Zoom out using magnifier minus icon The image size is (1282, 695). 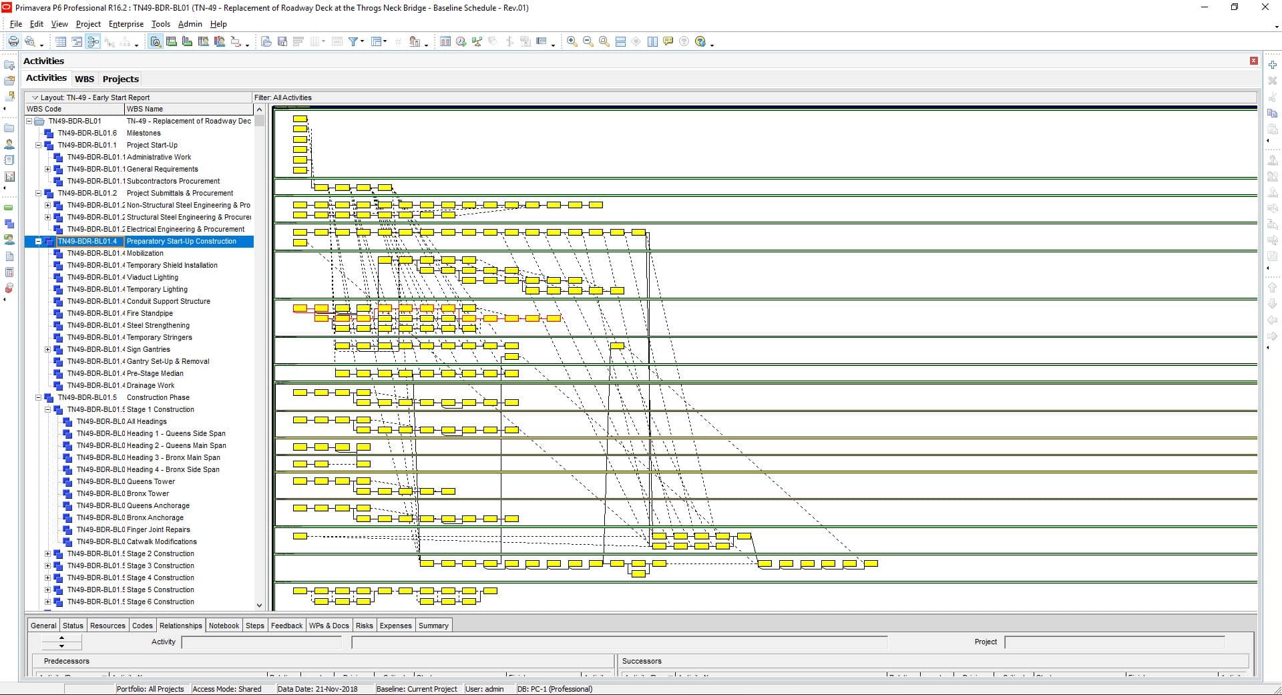point(588,41)
